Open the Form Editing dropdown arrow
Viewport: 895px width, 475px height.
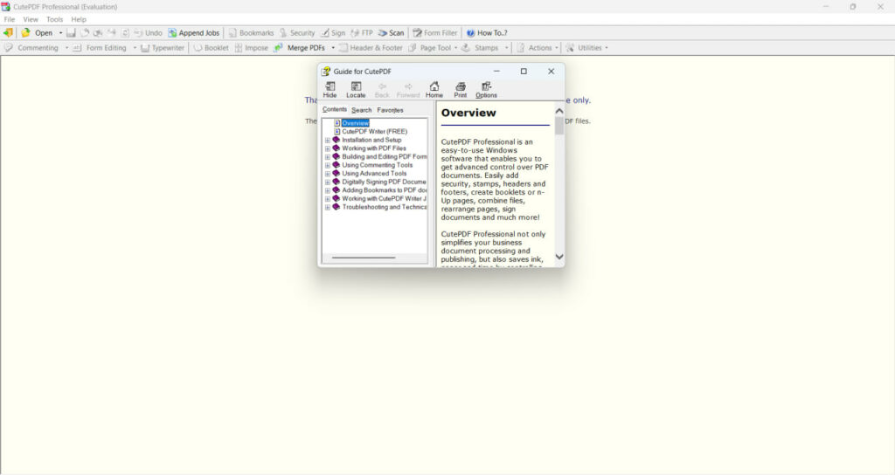pyautogui.click(x=135, y=48)
